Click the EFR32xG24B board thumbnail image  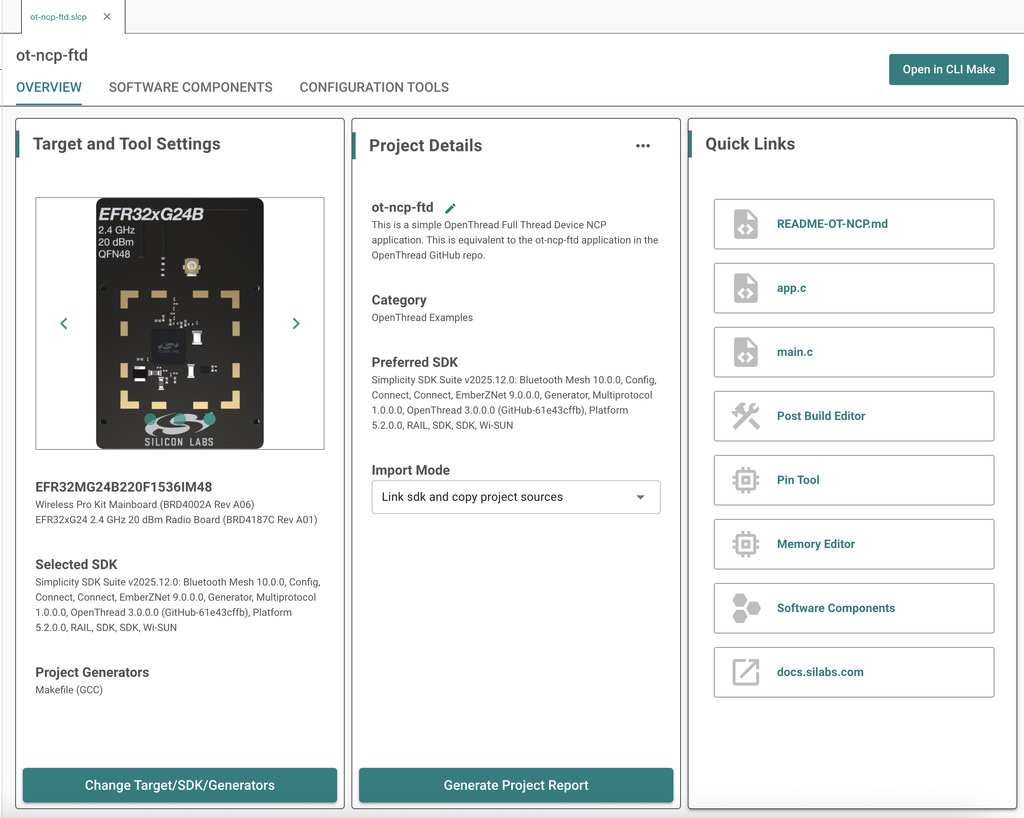tap(180, 324)
